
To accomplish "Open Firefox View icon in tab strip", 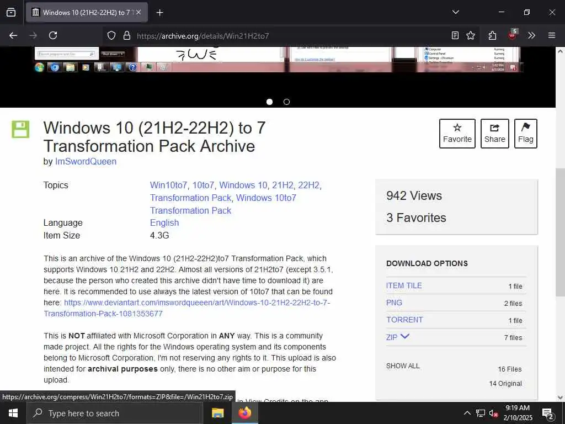I will (x=11, y=12).
